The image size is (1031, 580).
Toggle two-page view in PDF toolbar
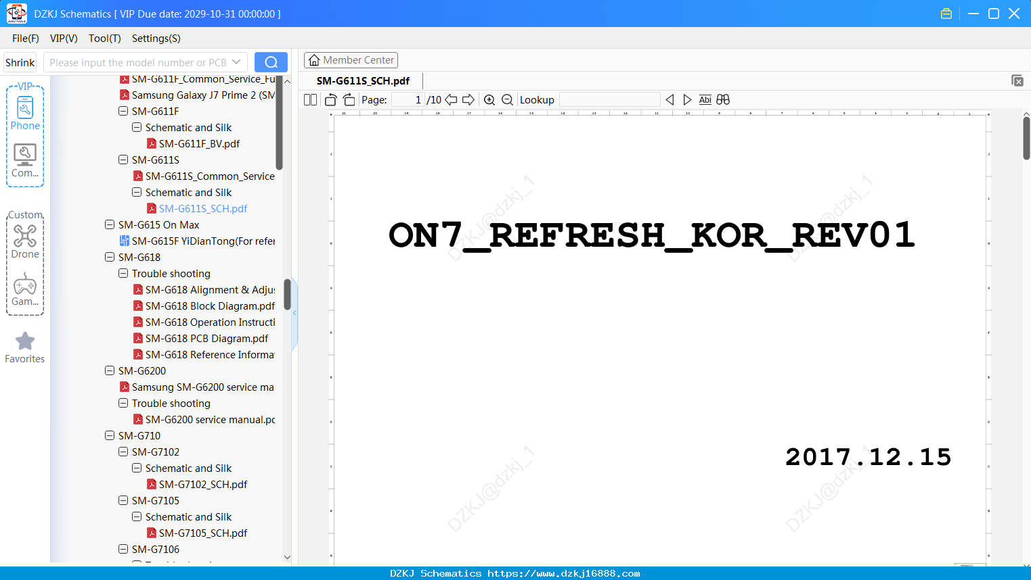pyautogui.click(x=310, y=100)
